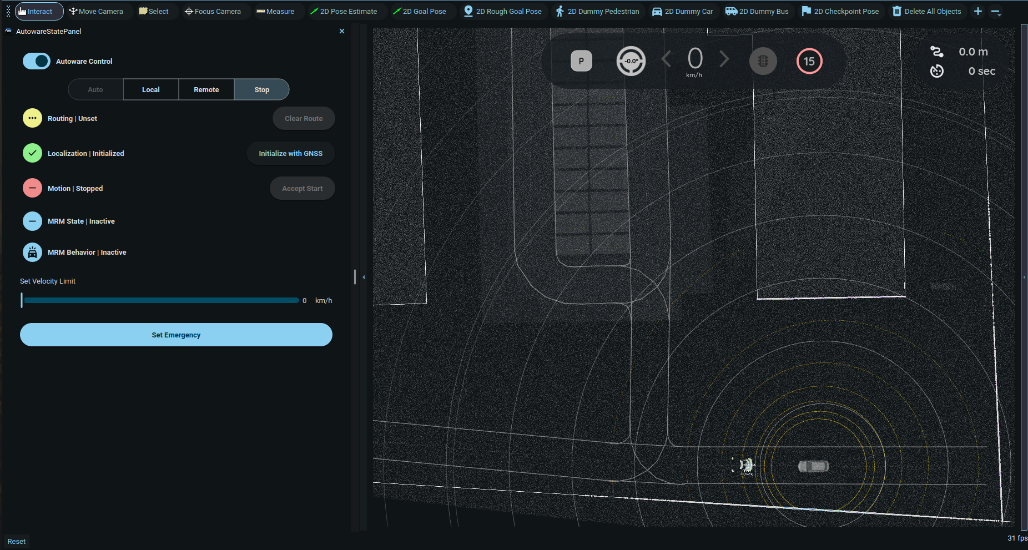Choose the 2D Dummy Pedestrian tool
This screenshot has width=1028, height=550.
(x=597, y=11)
